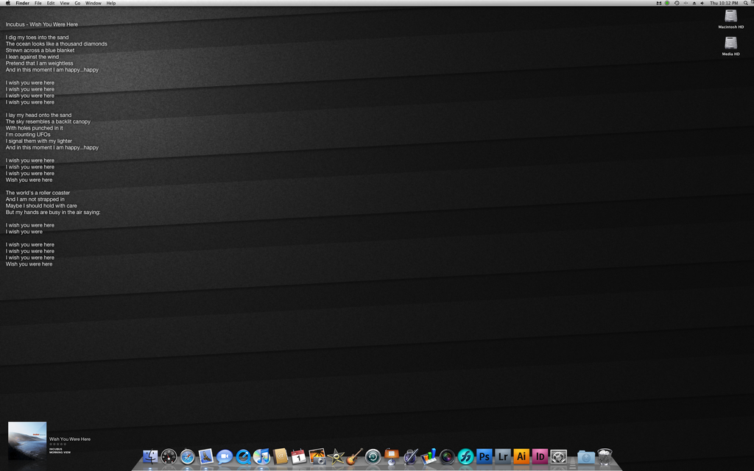Open Downloads folder stack in Dock
754x471 pixels.
coord(585,456)
